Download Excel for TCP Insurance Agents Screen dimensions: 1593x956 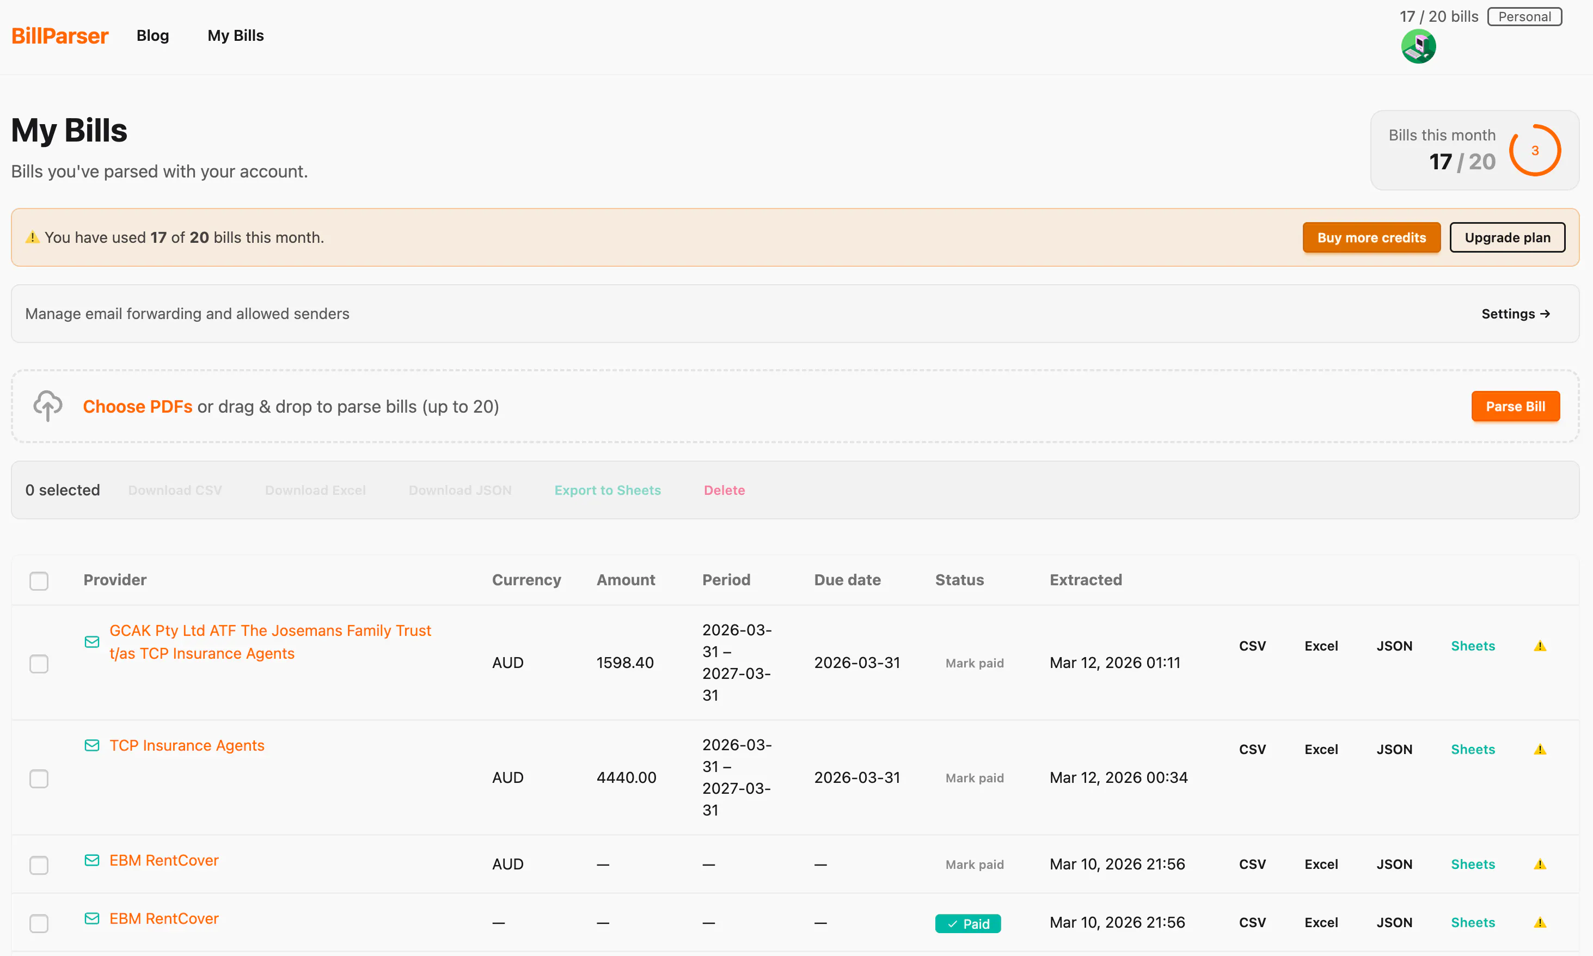pos(1321,749)
